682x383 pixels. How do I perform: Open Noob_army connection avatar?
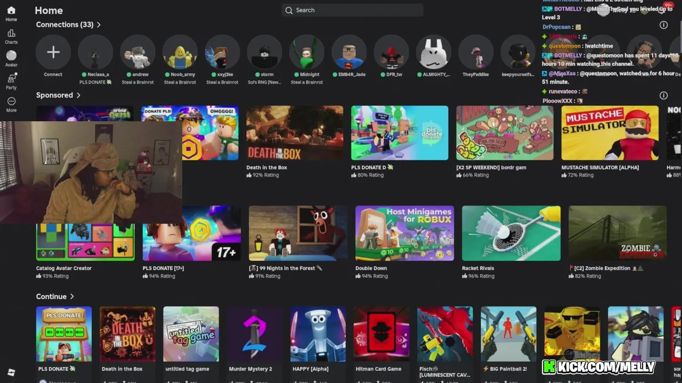(180, 52)
